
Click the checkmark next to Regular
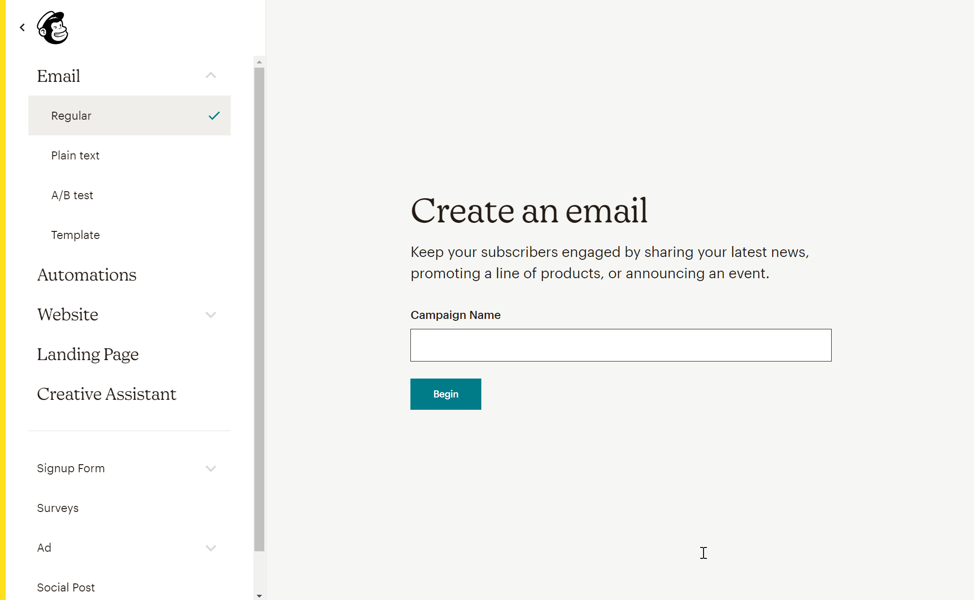tap(214, 115)
